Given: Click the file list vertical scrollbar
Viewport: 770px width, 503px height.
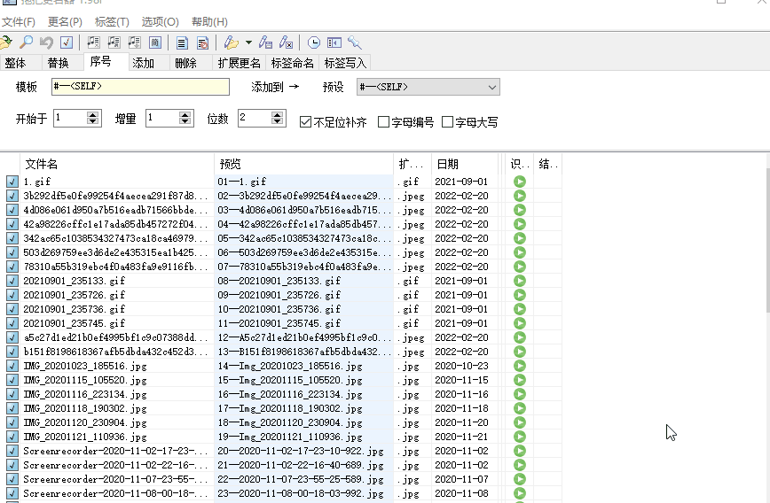Looking at the screenshot, I should pos(767,240).
